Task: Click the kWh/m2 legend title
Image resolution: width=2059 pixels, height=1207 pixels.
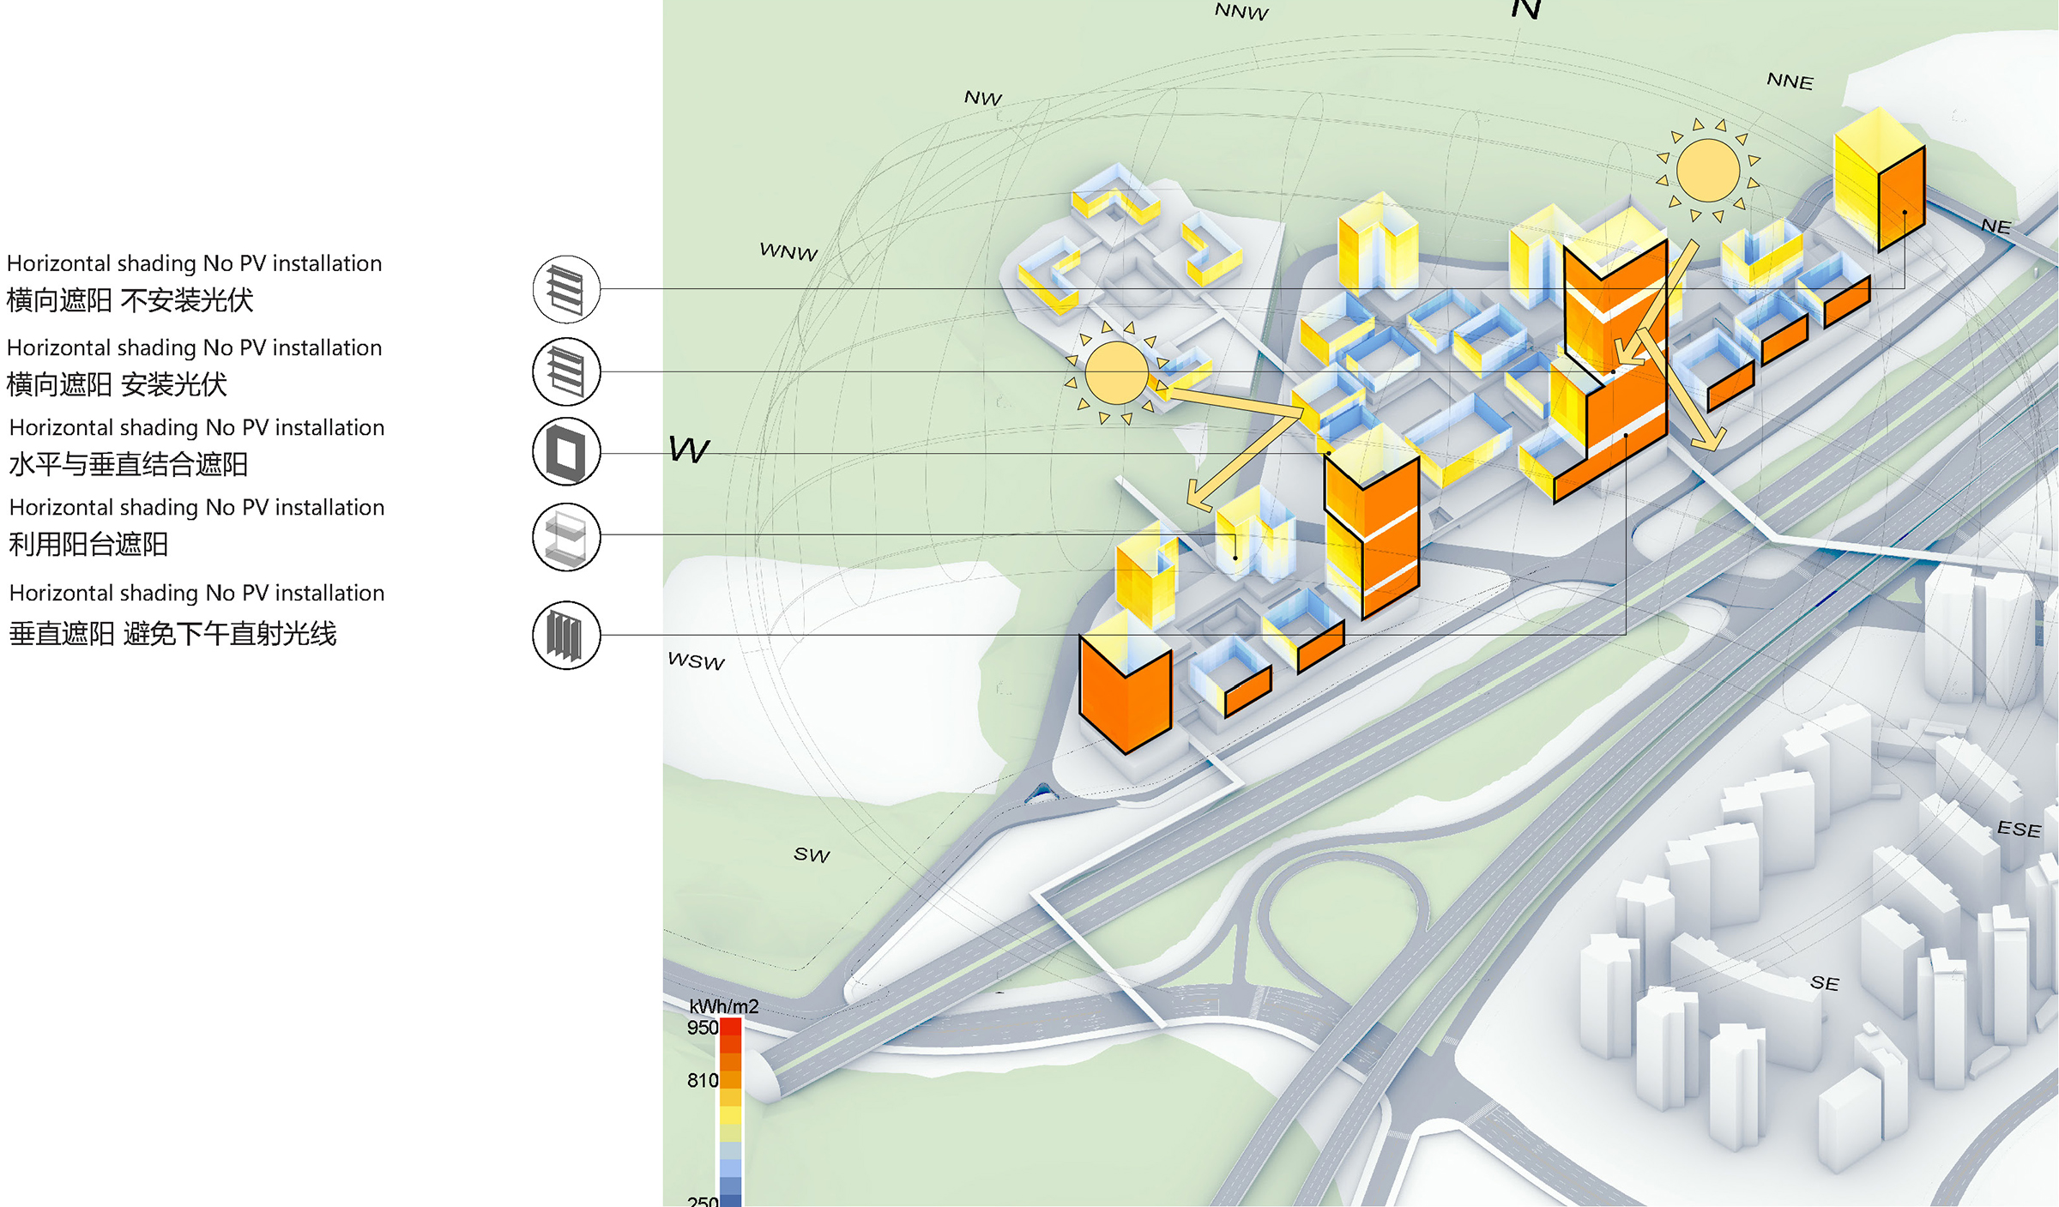Action: point(723,1006)
